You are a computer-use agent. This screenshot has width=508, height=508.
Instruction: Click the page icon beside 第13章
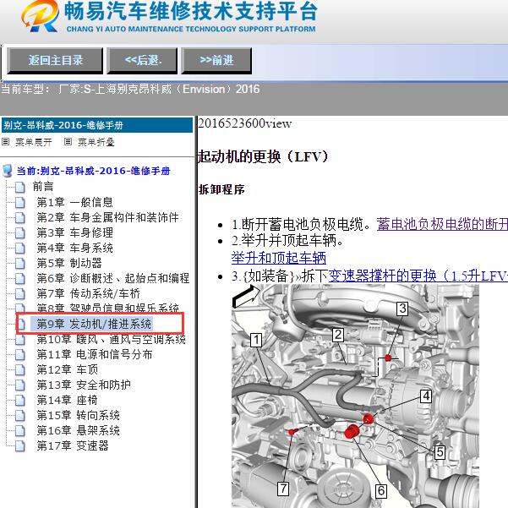click(x=20, y=385)
